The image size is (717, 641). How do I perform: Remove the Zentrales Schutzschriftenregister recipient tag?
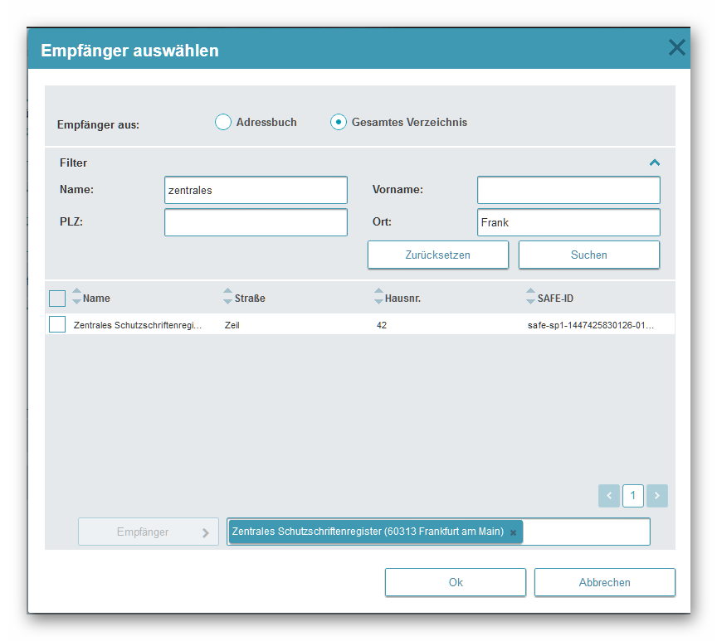pyautogui.click(x=513, y=532)
